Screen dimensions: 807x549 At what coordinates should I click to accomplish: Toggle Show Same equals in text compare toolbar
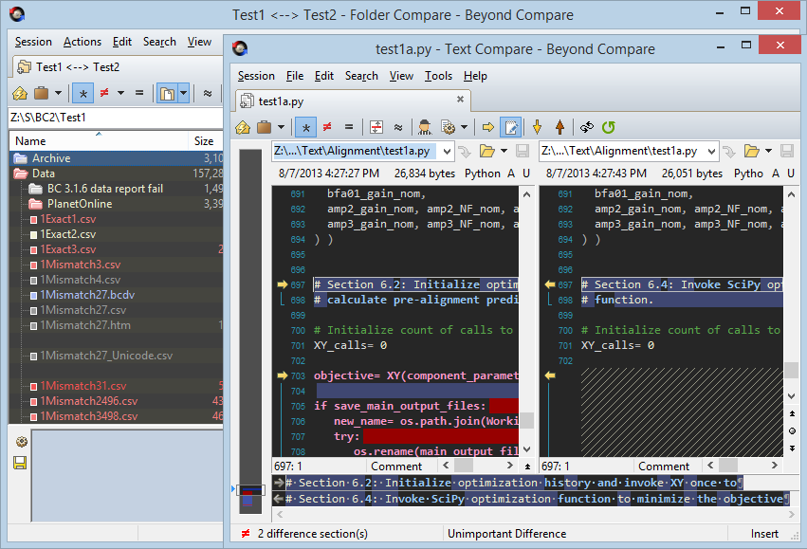349,126
